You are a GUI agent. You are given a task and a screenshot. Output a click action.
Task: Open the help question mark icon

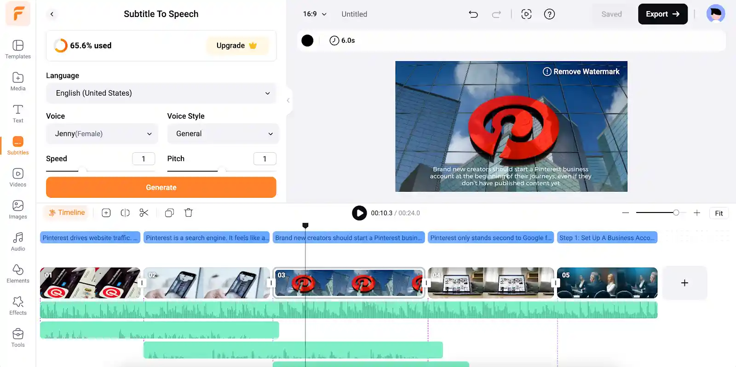549,14
